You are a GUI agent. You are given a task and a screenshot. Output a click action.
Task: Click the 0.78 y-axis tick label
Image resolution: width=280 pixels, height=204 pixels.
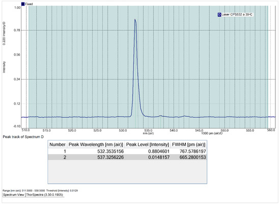click(x=17, y=30)
